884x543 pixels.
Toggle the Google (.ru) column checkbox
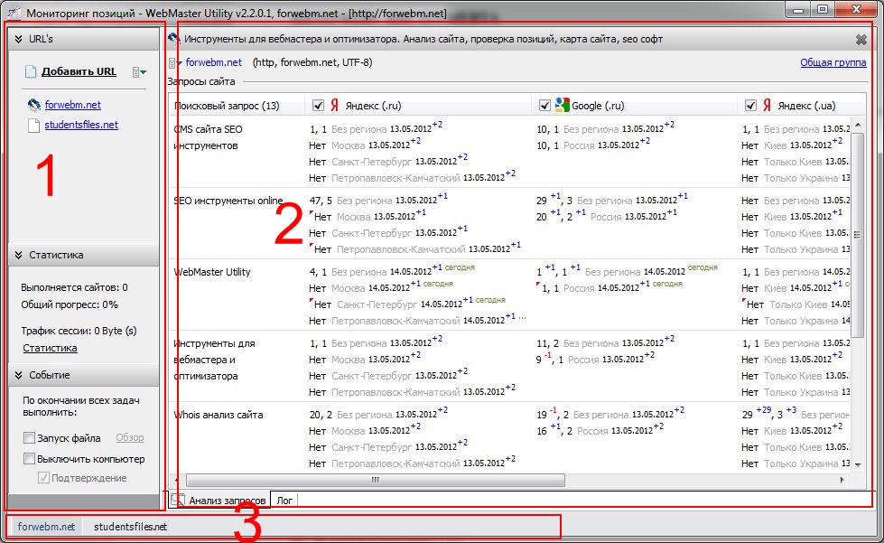544,106
